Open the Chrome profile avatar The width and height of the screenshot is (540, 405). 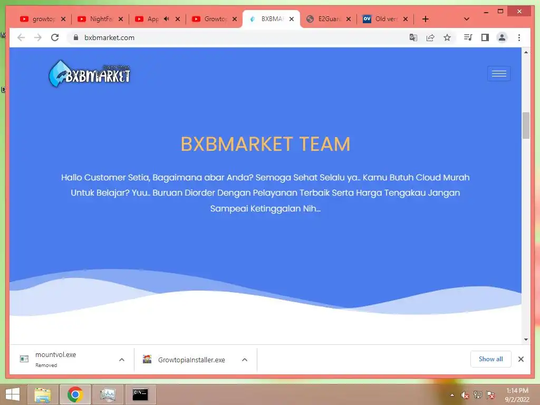(502, 37)
